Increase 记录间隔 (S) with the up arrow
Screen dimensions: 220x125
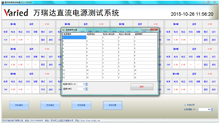point(212,109)
